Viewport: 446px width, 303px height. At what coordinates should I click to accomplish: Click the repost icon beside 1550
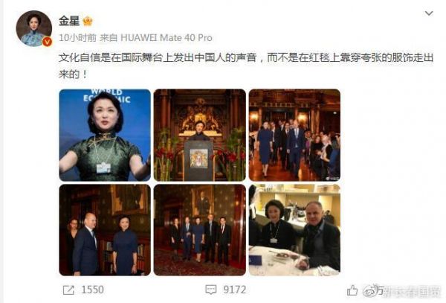68,290
